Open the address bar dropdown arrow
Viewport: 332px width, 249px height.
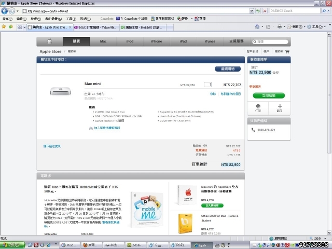coord(252,11)
